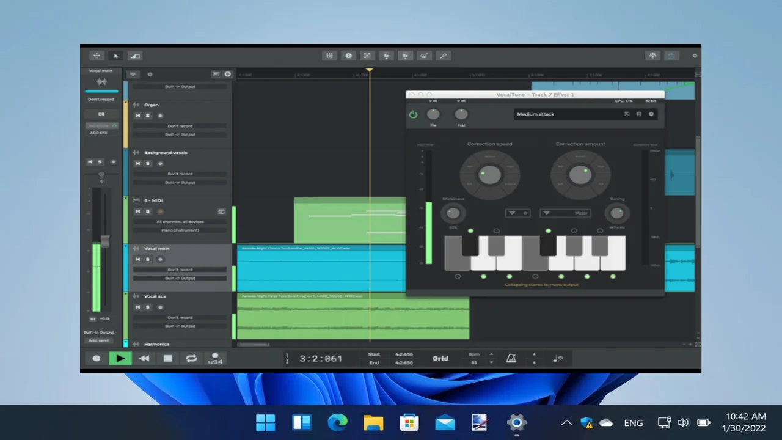The height and width of the screenshot is (440, 782).
Task: Open Organ track Built-in Output selector
Action: point(180,134)
